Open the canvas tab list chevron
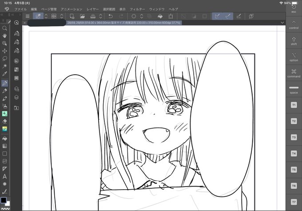The width and height of the screenshot is (302, 211). click(282, 23)
